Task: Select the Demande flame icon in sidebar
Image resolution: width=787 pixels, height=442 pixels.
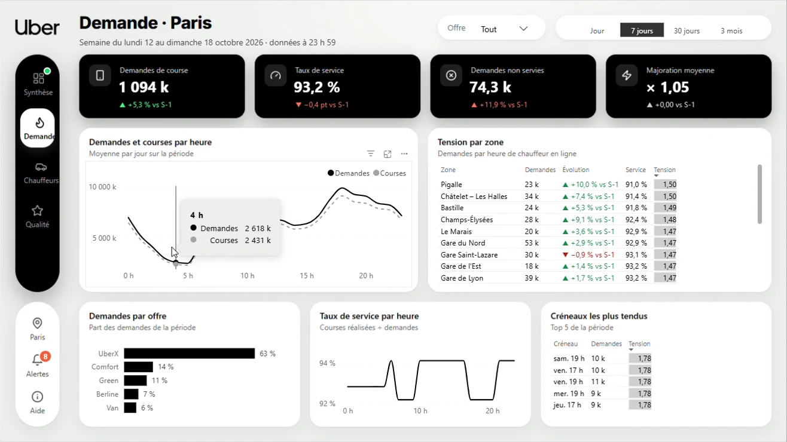Action: click(x=39, y=122)
